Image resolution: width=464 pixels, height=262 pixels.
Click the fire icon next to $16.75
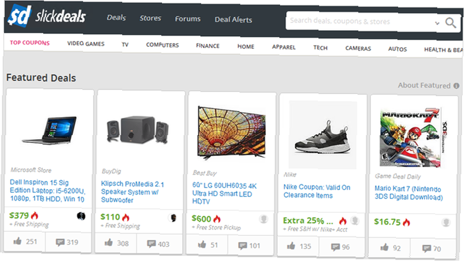tap(406, 222)
